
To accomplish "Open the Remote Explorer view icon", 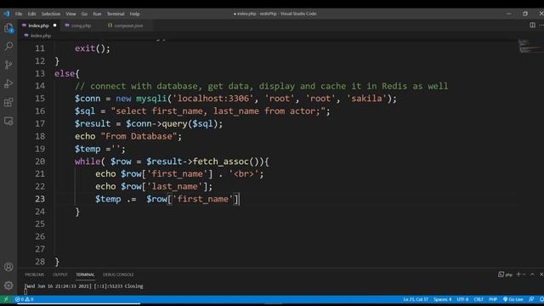I will point(8,121).
